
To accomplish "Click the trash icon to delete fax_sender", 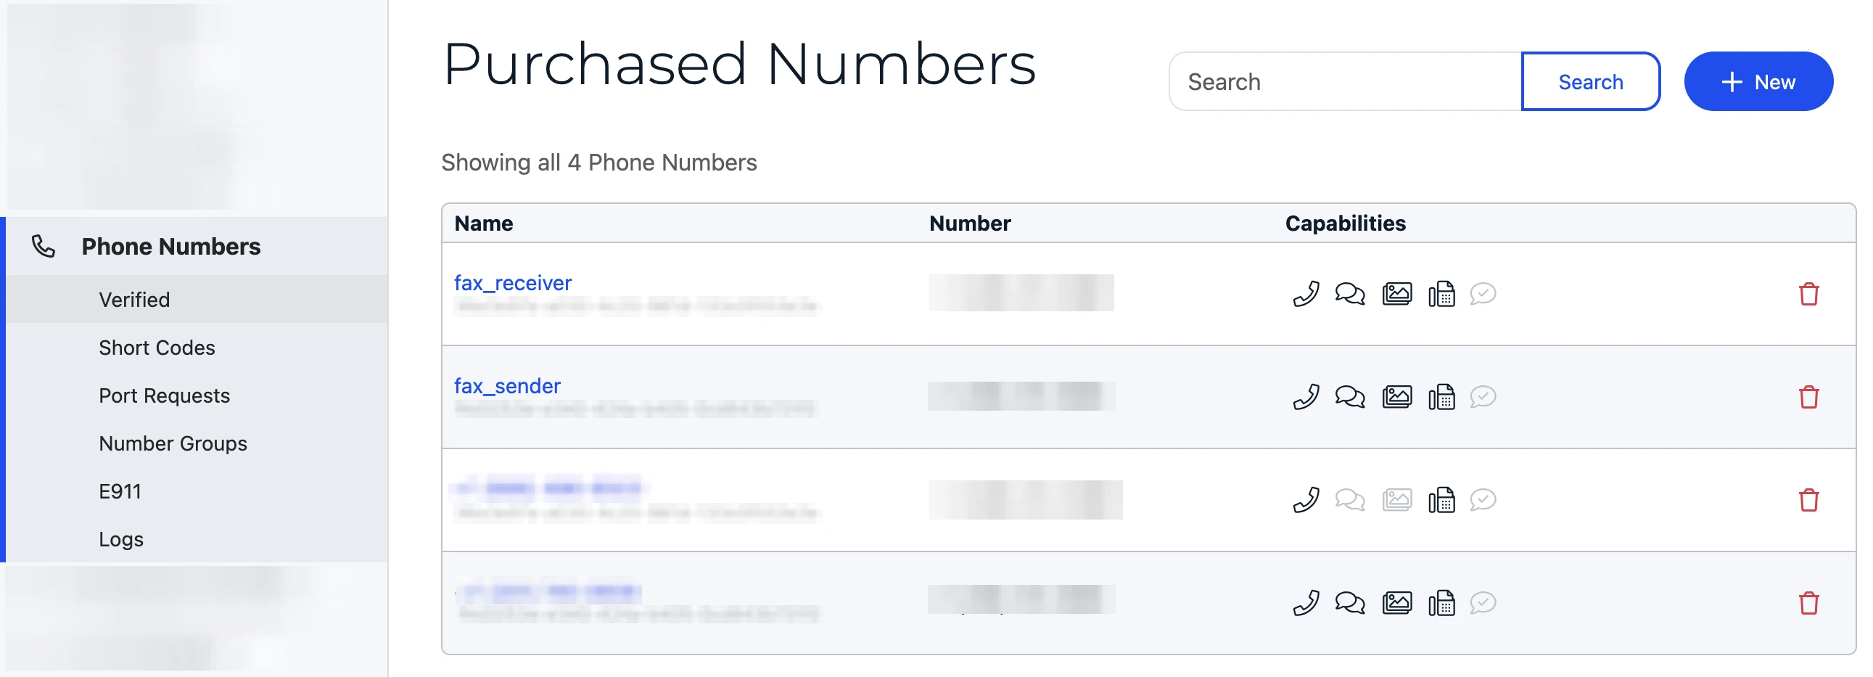I will point(1809,397).
